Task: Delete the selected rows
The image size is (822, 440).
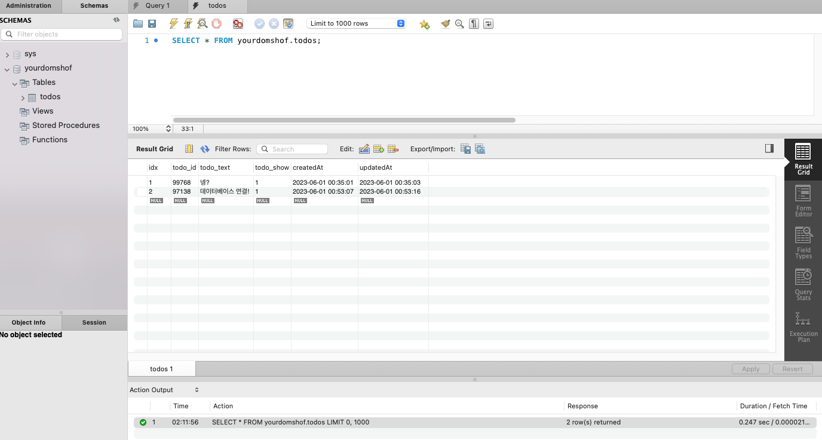Action: [x=392, y=149]
